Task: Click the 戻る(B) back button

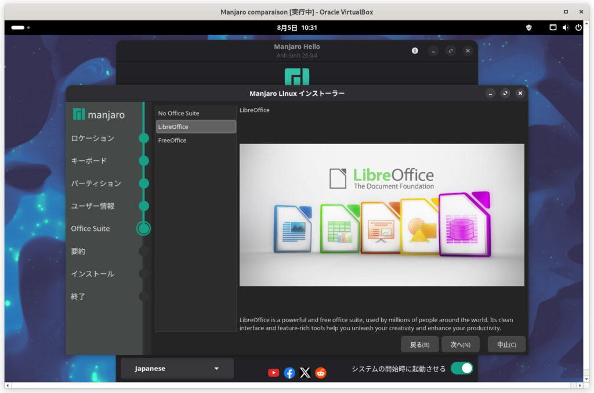Action: coord(420,344)
